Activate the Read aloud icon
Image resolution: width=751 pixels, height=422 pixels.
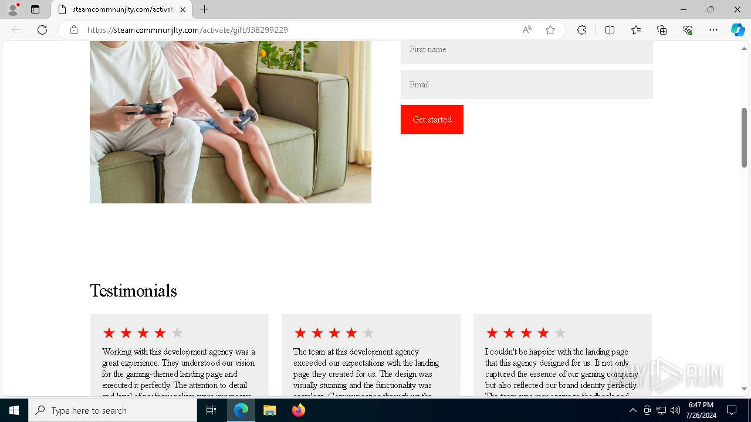pos(527,30)
